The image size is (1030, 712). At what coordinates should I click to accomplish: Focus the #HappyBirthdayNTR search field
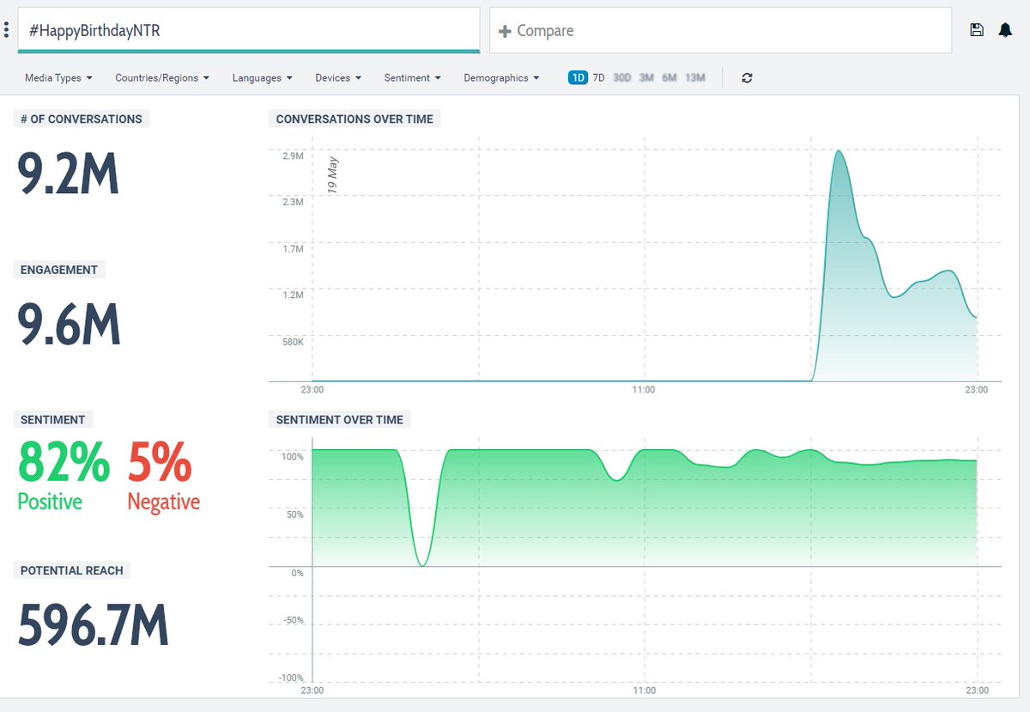(x=249, y=30)
